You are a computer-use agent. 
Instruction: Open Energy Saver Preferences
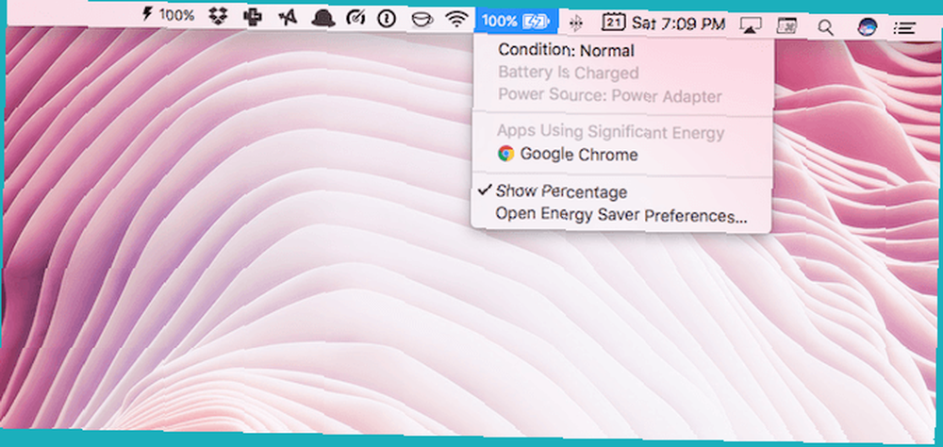621,215
